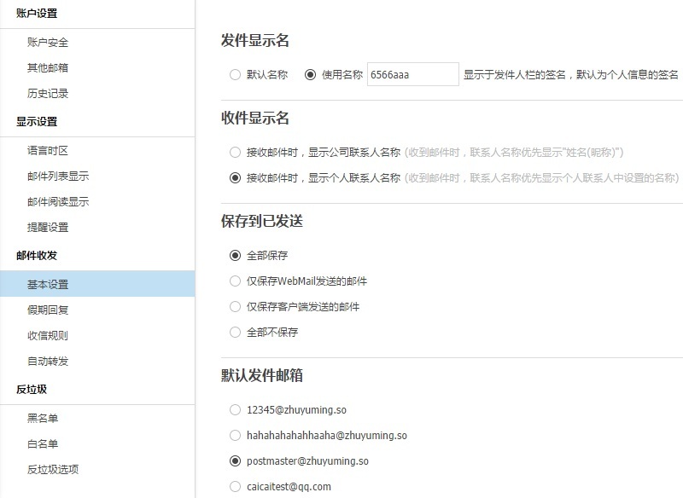
Task: Select the 使用名称 radio option
Action: coord(310,75)
